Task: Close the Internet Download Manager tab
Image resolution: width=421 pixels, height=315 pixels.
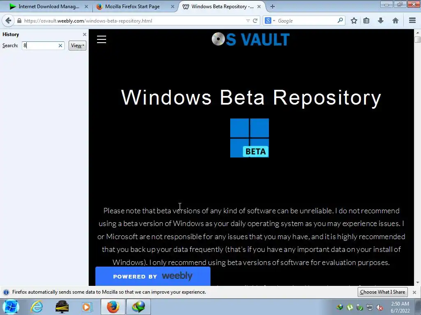Action: (86, 7)
